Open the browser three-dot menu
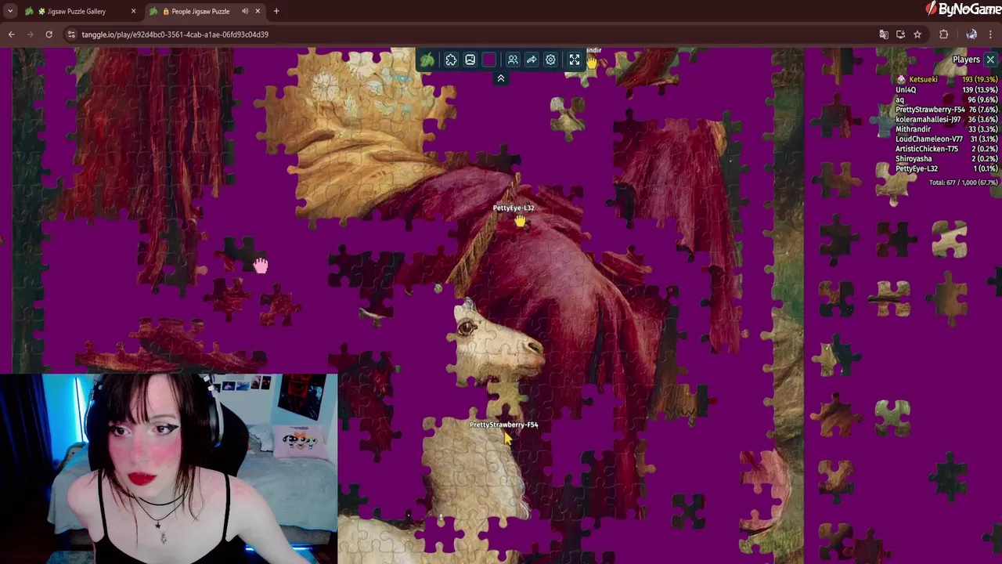Screen dimensions: 1002x564 pyautogui.click(x=990, y=34)
